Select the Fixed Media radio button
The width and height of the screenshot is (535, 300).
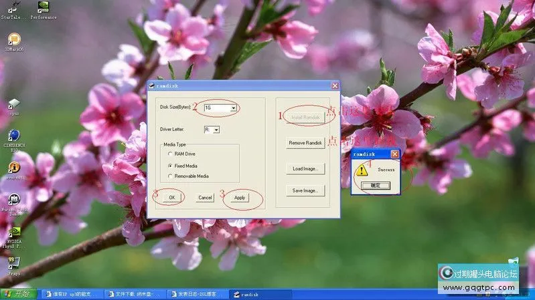pos(170,165)
